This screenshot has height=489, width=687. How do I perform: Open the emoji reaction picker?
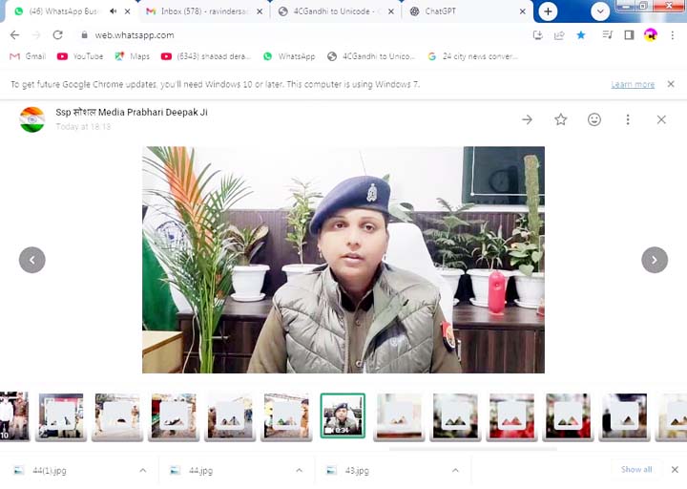pyautogui.click(x=594, y=119)
